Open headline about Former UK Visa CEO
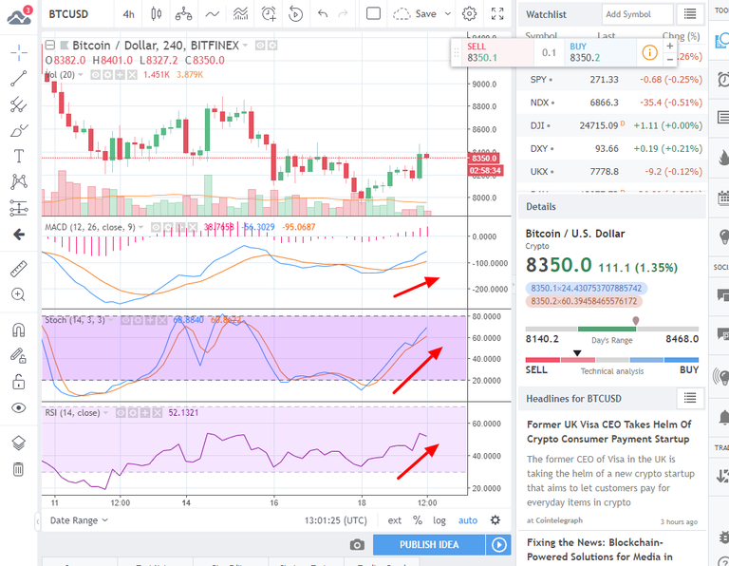729x566 pixels. [608, 431]
